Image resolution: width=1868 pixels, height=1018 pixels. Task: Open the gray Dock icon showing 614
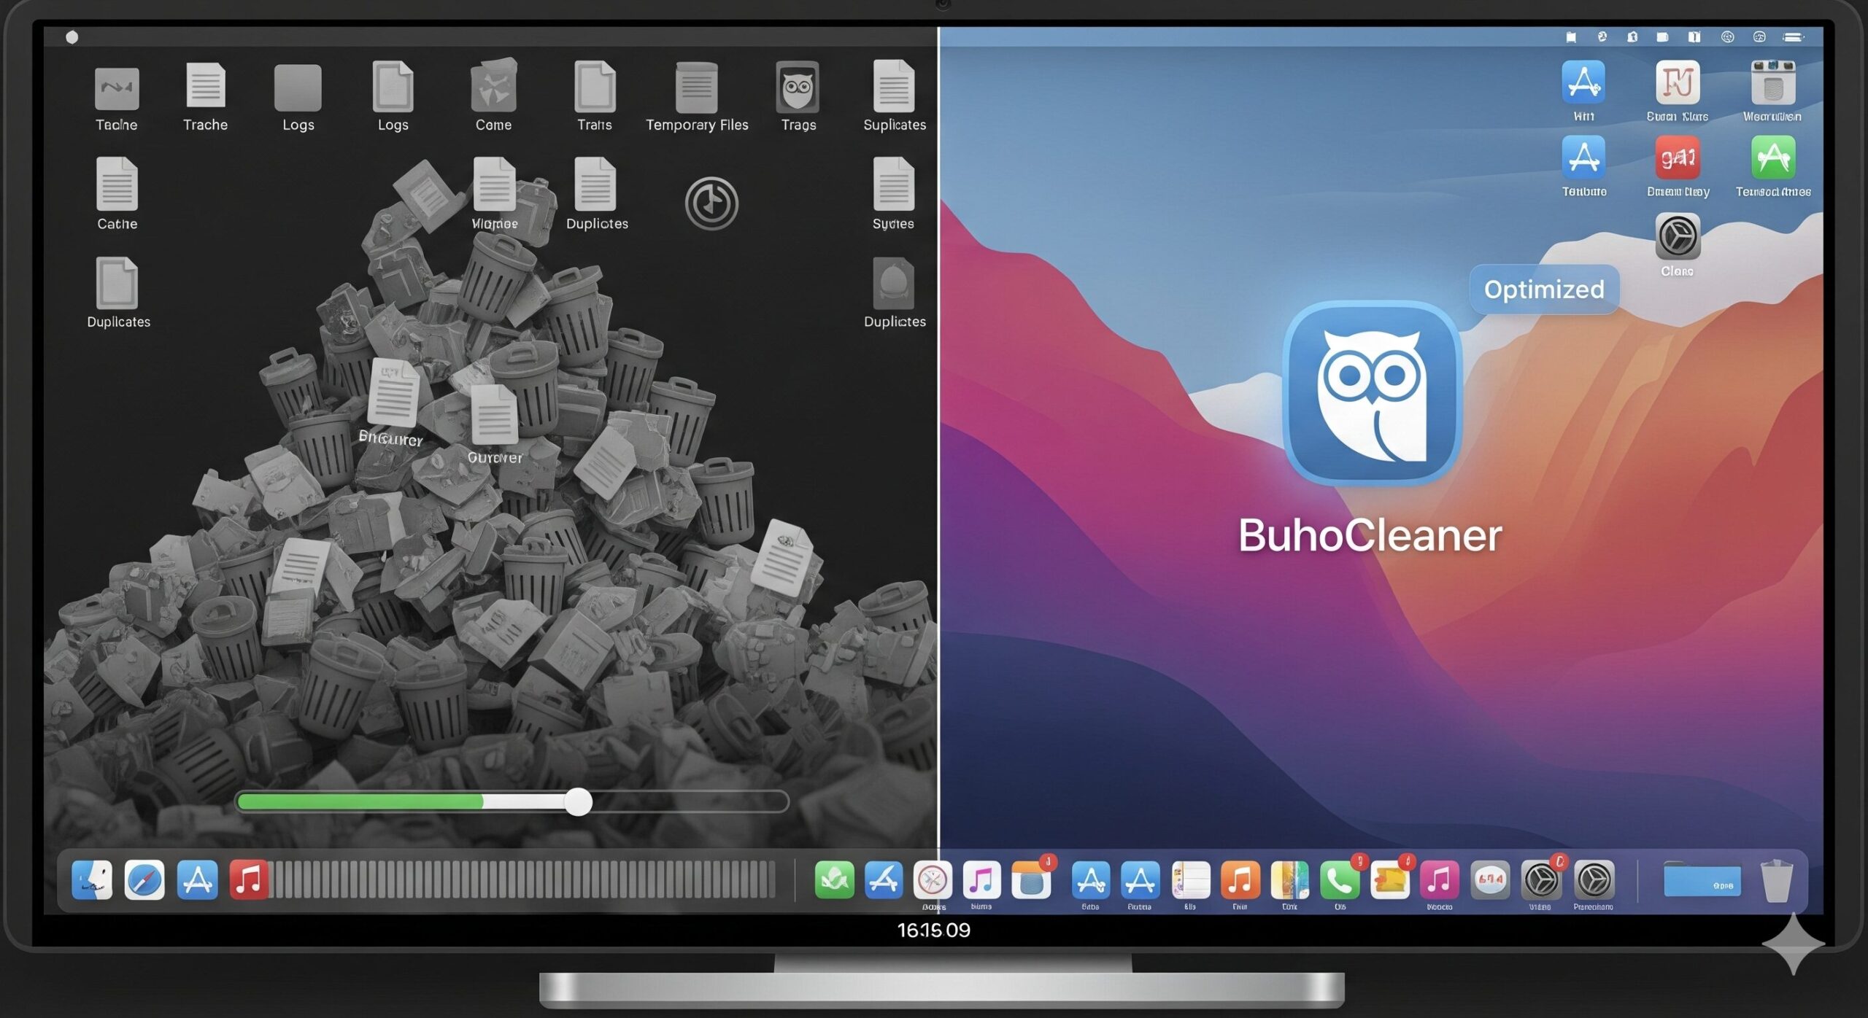point(1490,880)
